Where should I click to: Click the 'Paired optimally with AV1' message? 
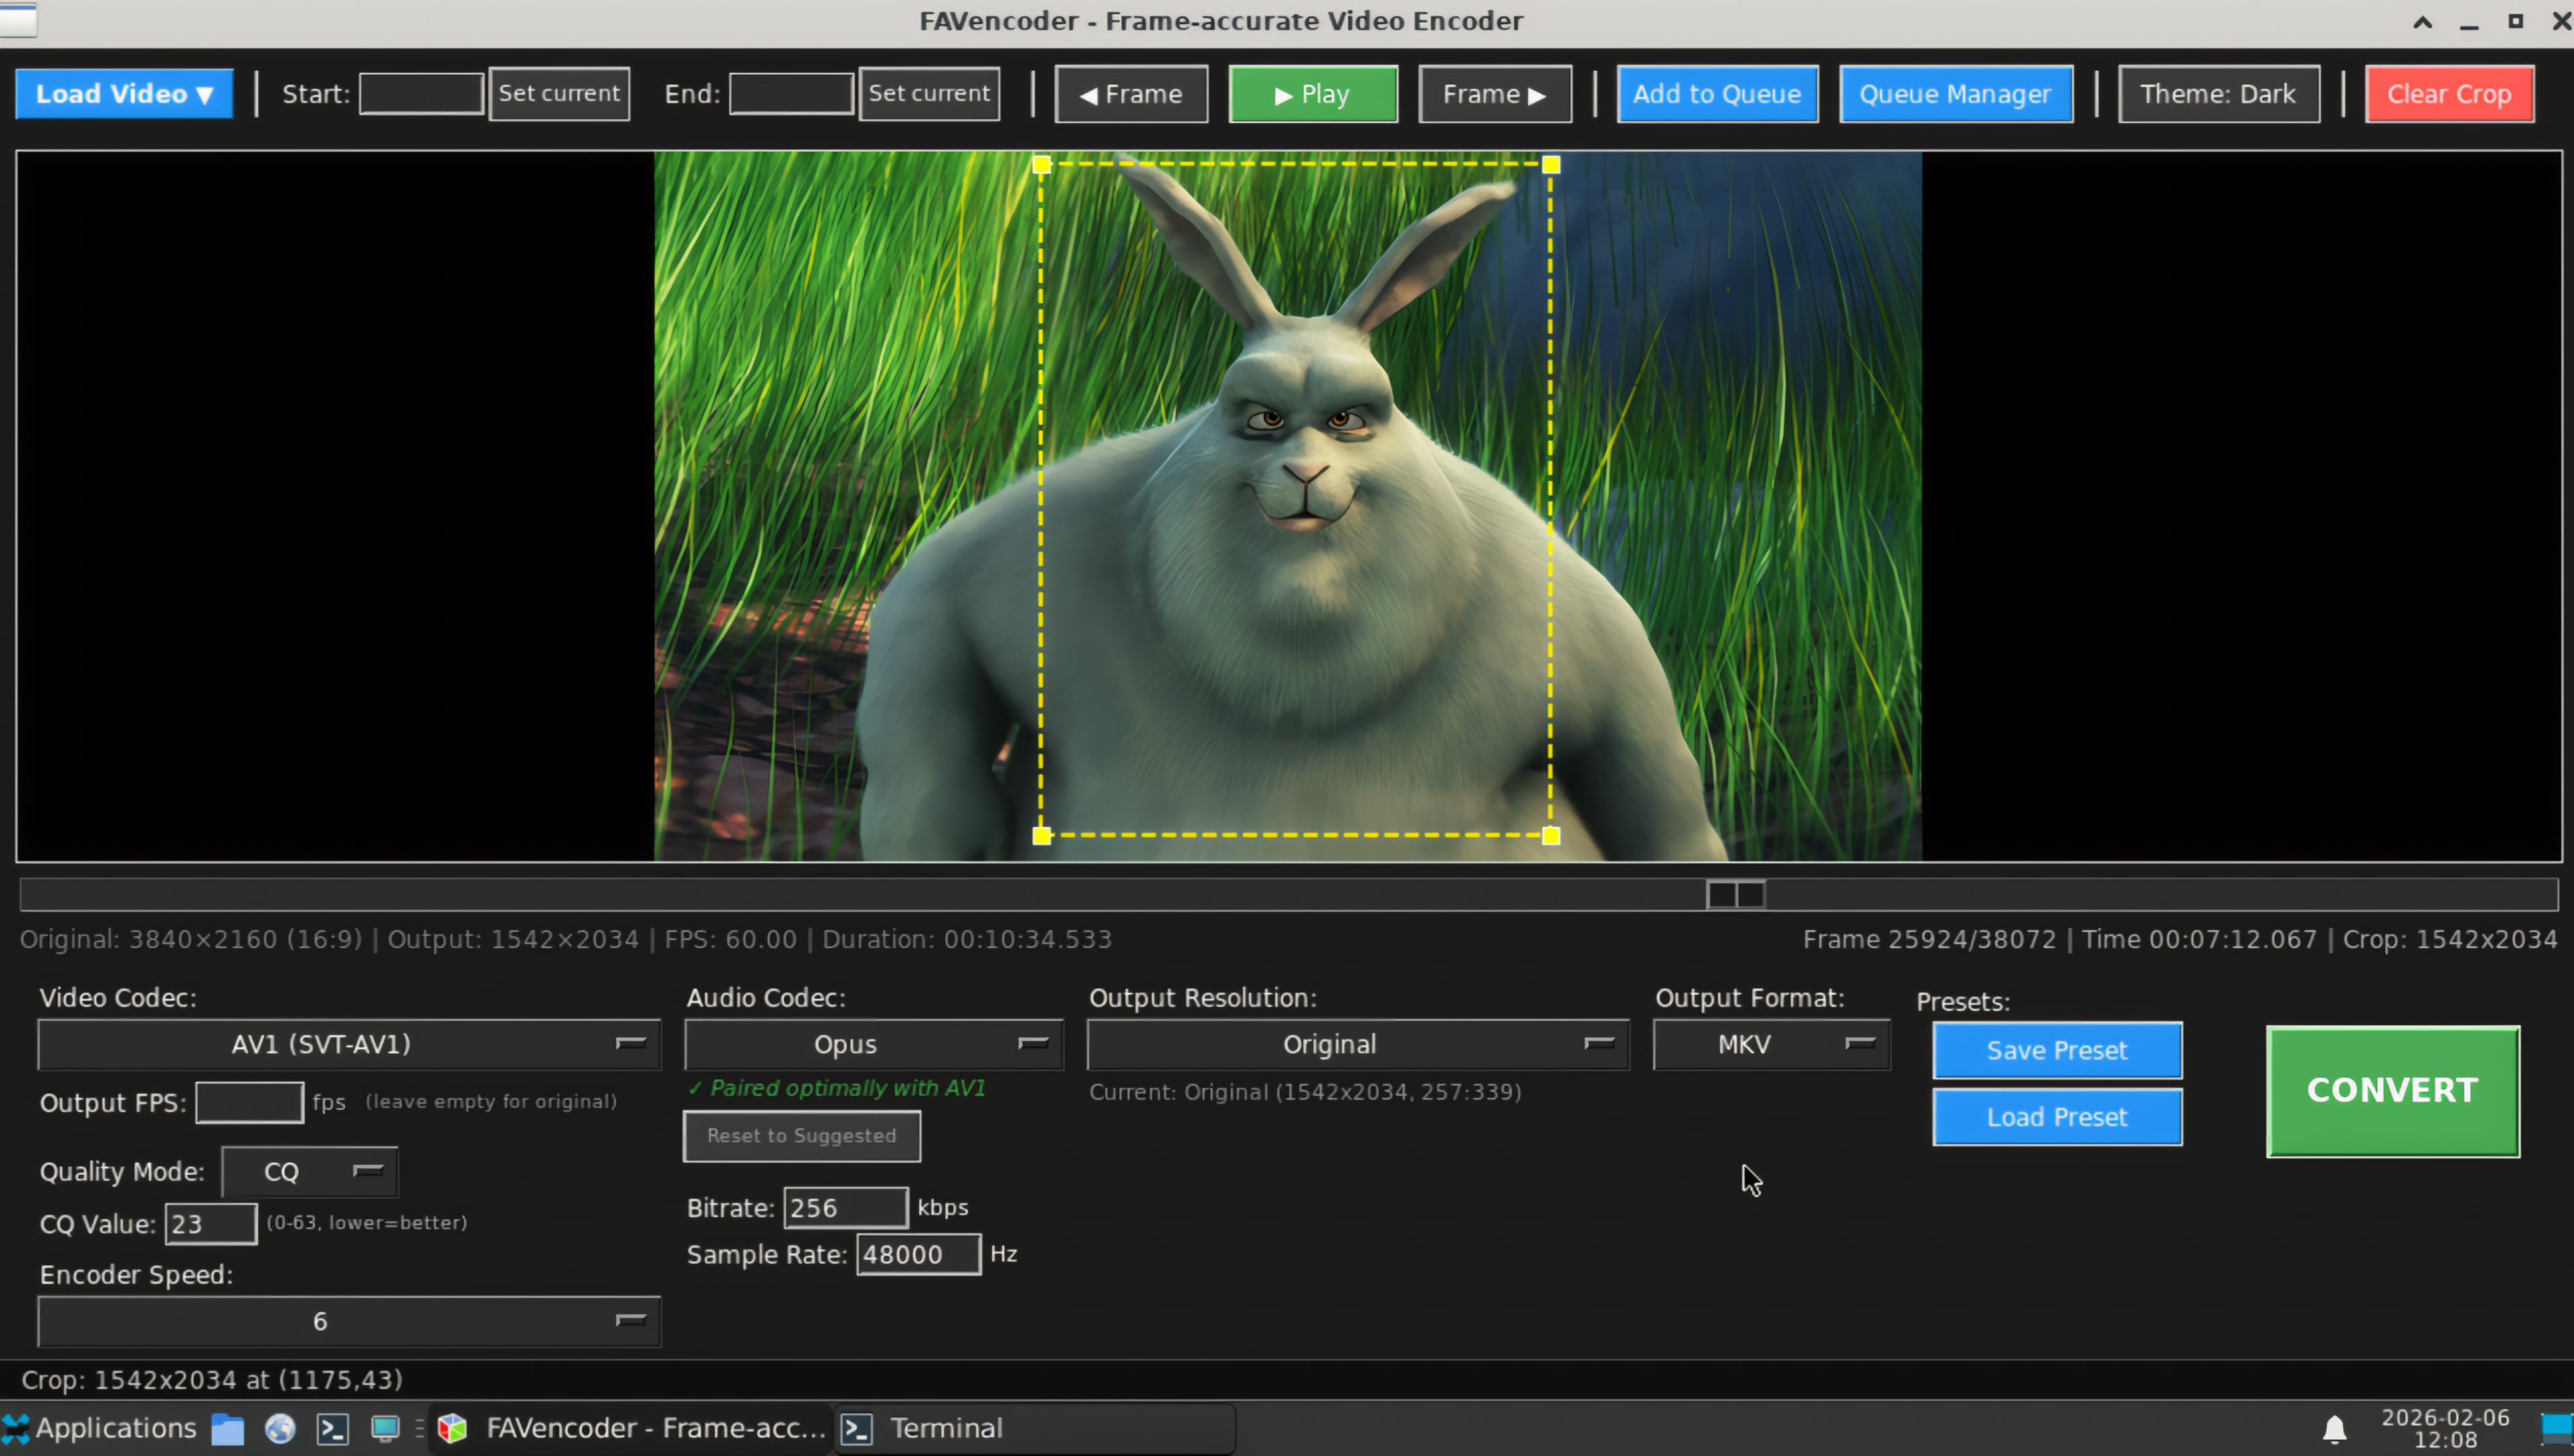(837, 1088)
